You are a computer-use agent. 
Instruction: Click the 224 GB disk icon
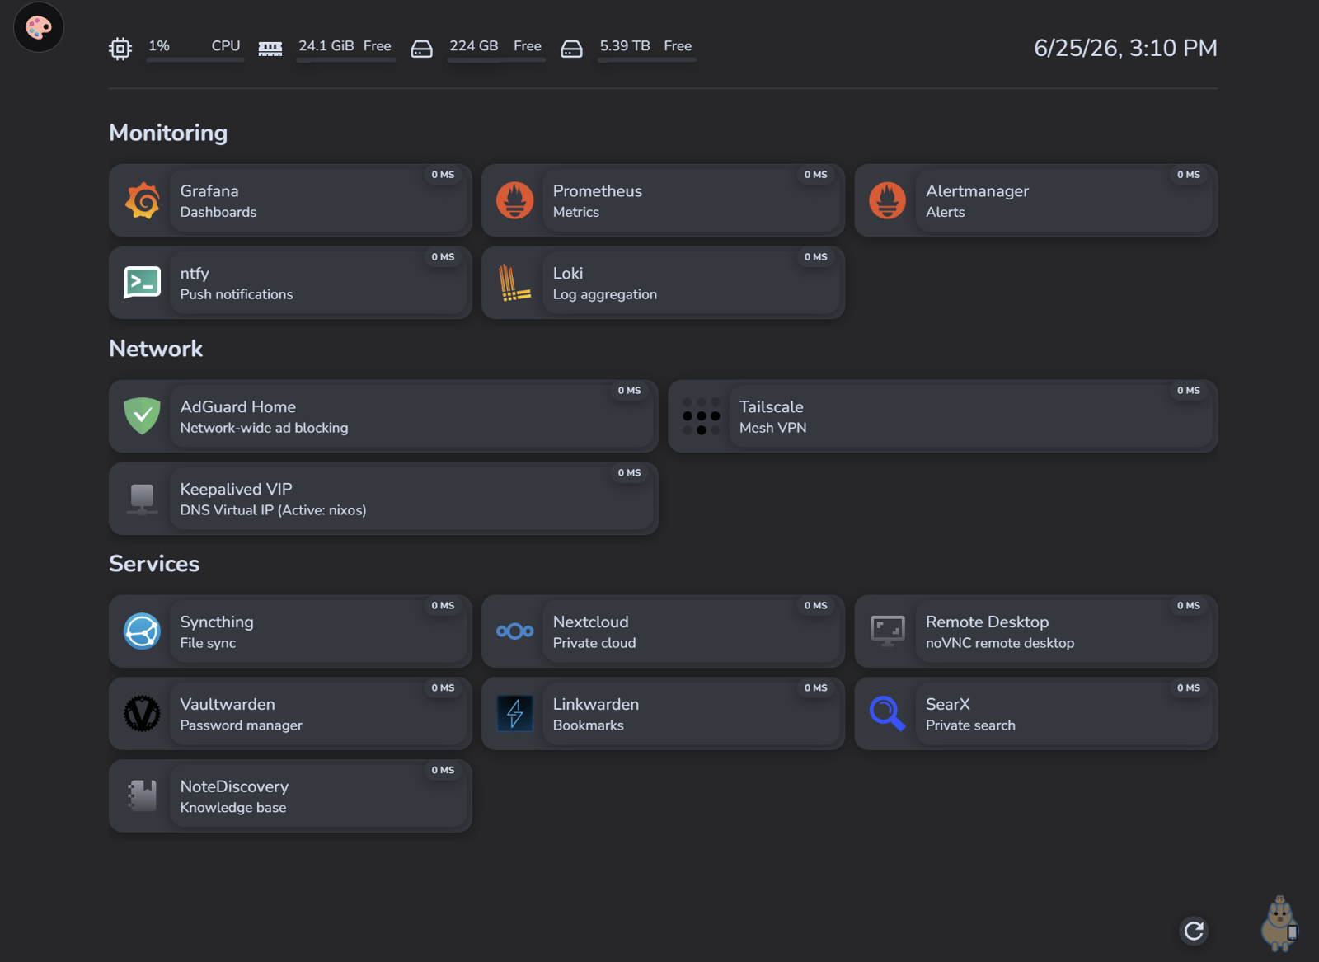tap(422, 49)
